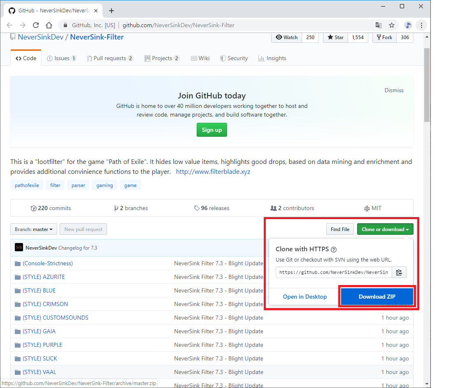474x388 pixels.
Task: Click the browser back arrow
Action: (9, 25)
